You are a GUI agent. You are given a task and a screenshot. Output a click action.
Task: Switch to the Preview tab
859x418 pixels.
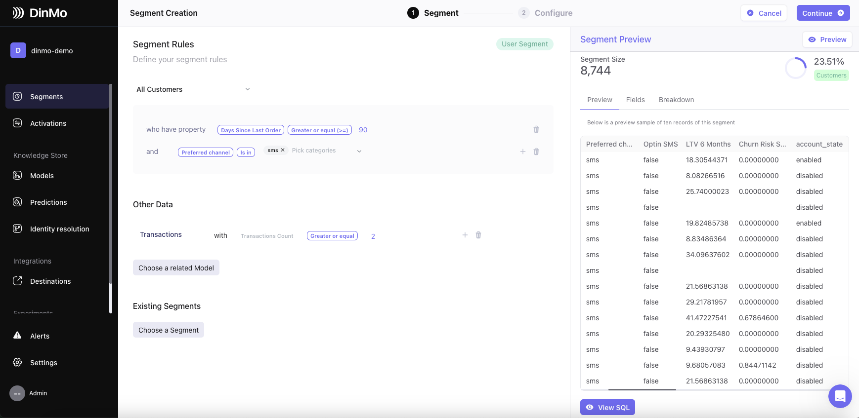(x=600, y=100)
